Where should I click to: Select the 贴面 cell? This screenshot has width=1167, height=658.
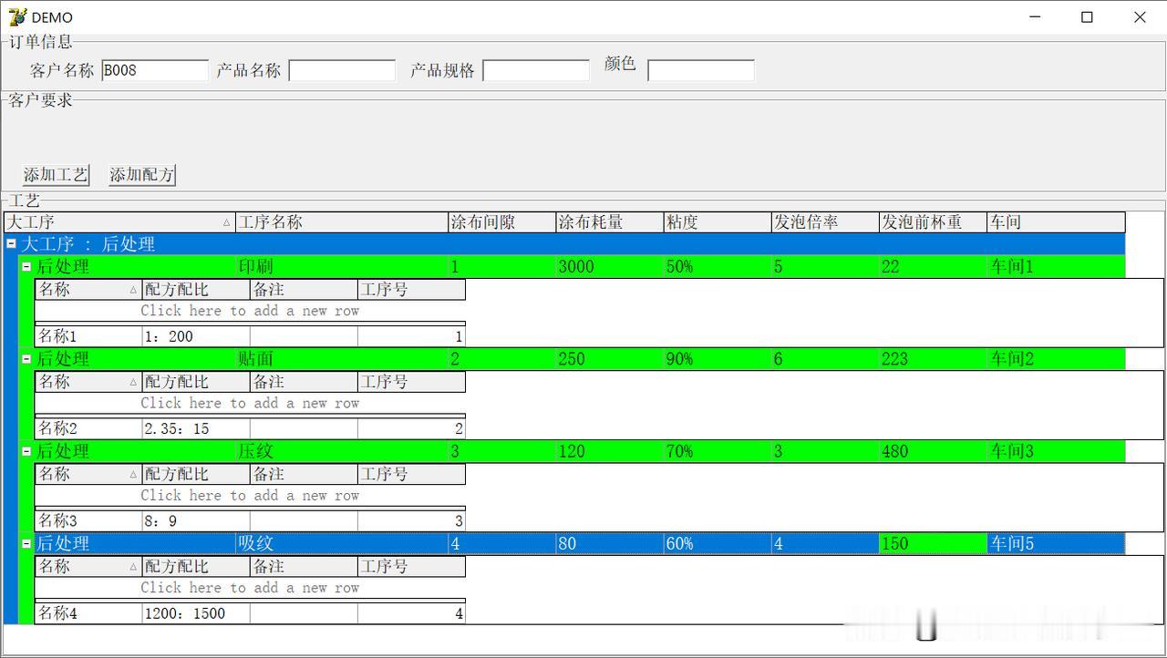coord(342,358)
